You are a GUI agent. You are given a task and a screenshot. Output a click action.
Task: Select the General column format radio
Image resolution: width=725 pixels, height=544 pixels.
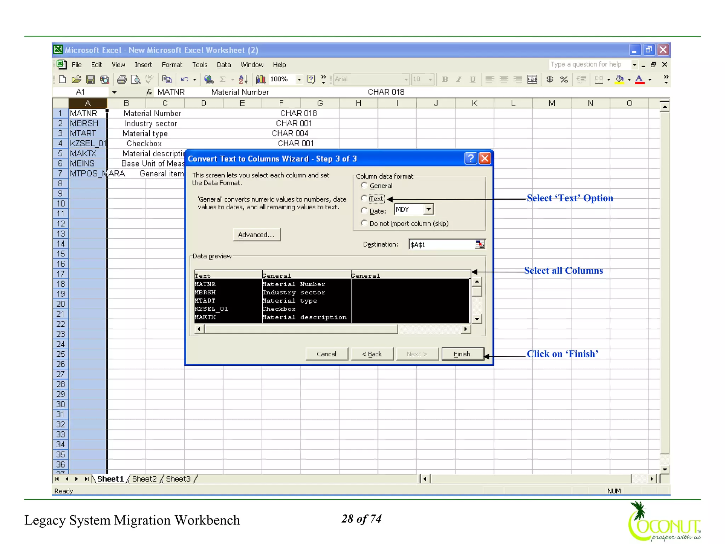(x=364, y=185)
